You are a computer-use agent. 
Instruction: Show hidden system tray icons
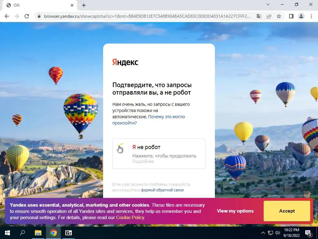point(263,233)
